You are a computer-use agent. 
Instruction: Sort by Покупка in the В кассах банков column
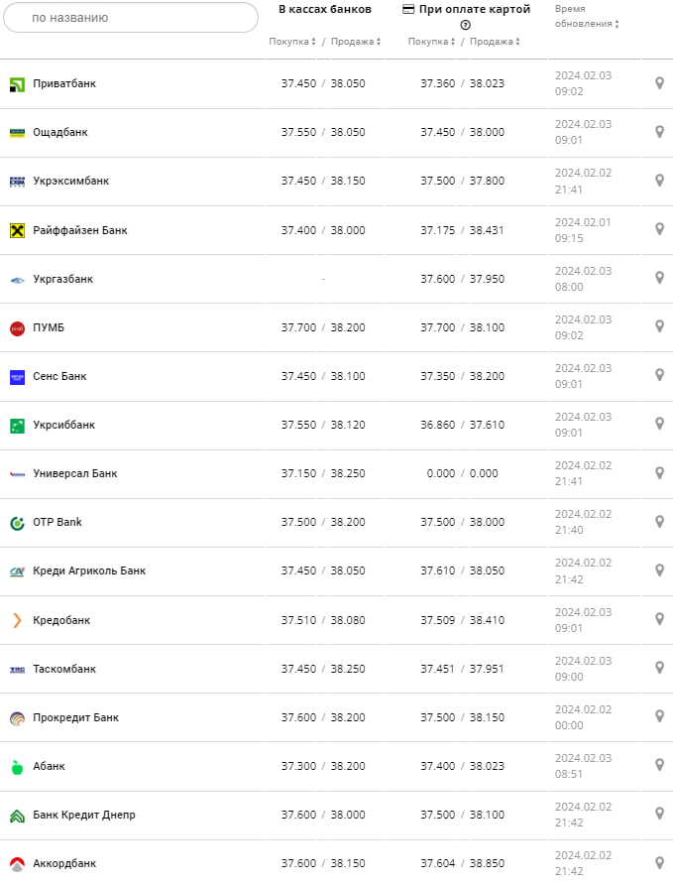pyautogui.click(x=292, y=42)
